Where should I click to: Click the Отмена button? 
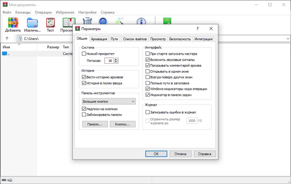(x=180, y=154)
